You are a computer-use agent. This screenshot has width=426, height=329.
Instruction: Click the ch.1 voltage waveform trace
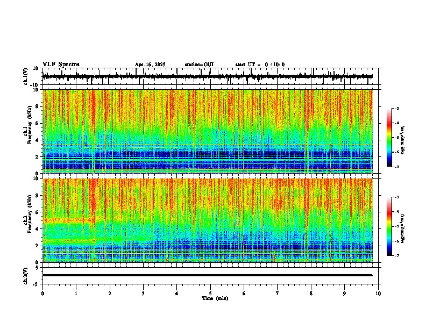pyautogui.click(x=207, y=76)
